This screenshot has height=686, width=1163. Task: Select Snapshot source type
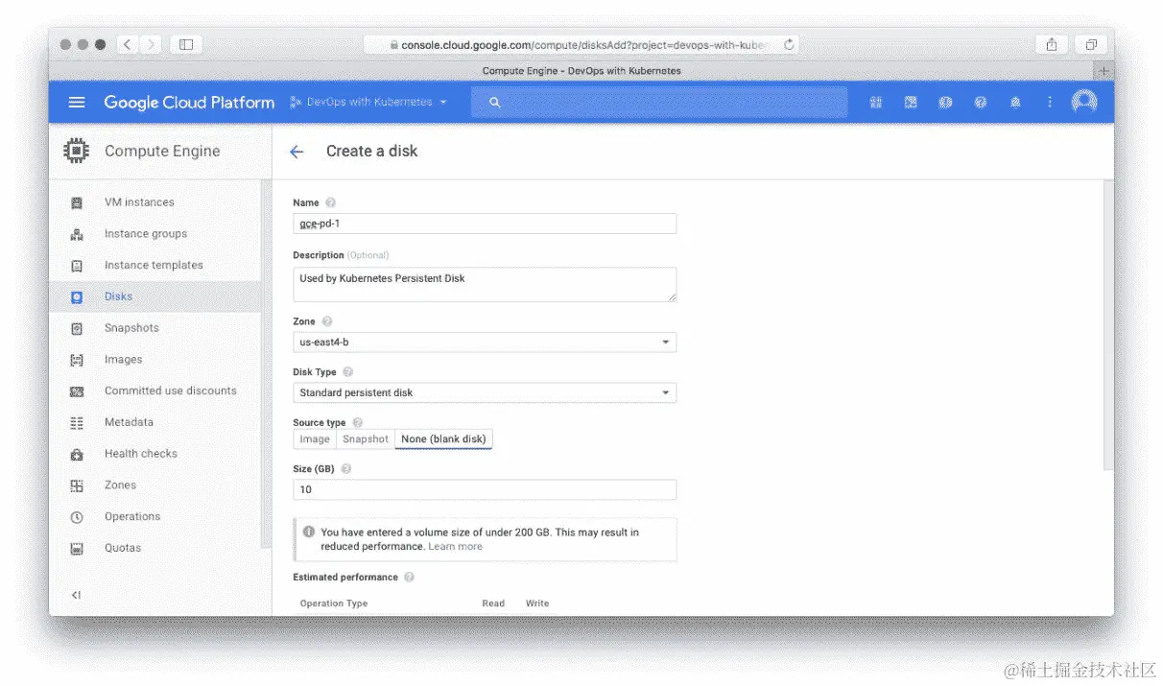click(366, 439)
